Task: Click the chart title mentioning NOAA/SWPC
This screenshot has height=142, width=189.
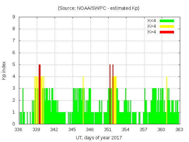Action: pyautogui.click(x=99, y=8)
